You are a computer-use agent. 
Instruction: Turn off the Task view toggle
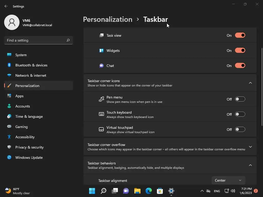coord(240,35)
